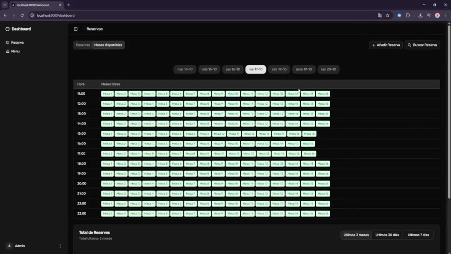451x254 pixels.
Task: Click Buscar Reserva button
Action: (422, 45)
